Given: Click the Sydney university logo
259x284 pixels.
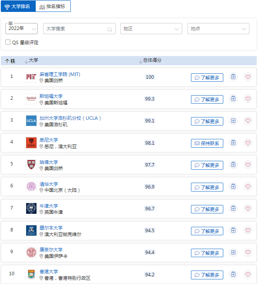Looking at the screenshot, I should pyautogui.click(x=31, y=143).
